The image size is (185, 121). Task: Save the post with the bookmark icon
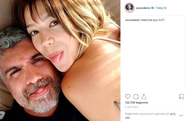coord(181,97)
